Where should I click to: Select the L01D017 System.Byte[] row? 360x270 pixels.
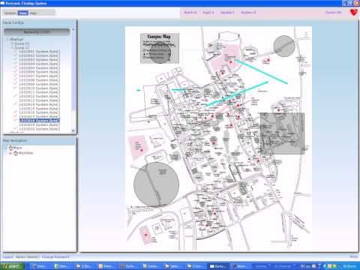tap(40, 116)
